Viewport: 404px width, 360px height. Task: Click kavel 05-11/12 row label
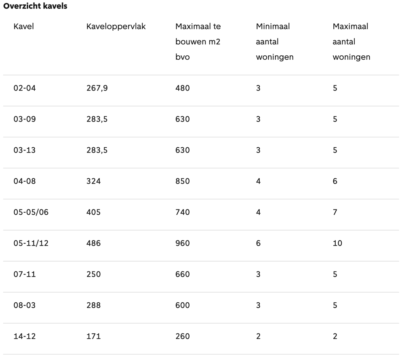tap(31, 243)
